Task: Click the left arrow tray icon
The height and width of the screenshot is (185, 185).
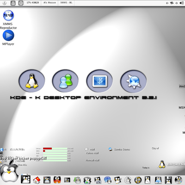Action: click(167, 3)
